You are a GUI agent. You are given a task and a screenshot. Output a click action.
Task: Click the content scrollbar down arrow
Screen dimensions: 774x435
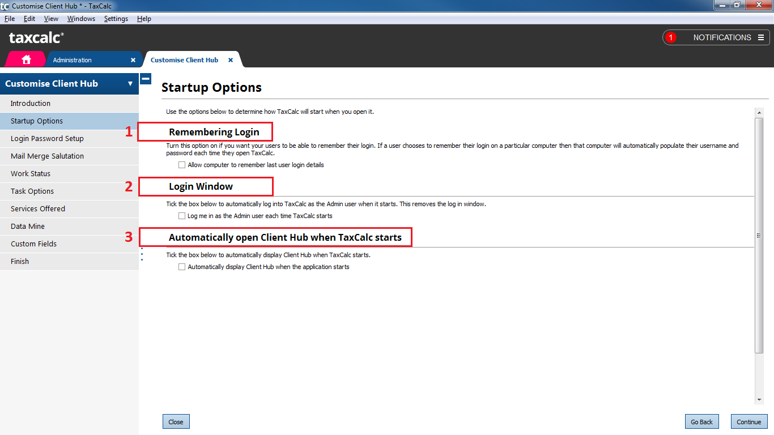(759, 400)
